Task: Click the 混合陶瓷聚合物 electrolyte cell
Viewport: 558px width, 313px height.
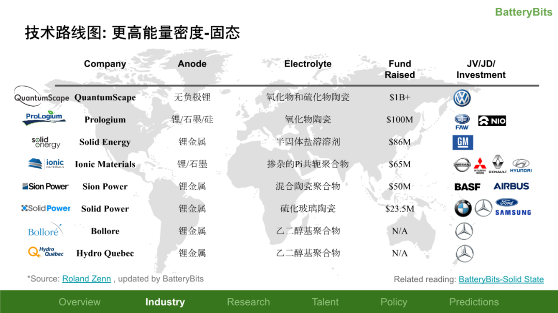Action: pyautogui.click(x=308, y=186)
